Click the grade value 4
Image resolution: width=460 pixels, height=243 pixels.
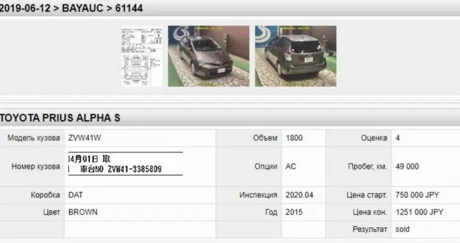(398, 138)
